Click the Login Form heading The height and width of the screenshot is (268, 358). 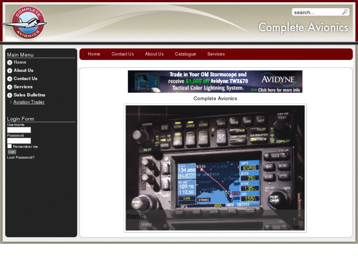click(x=21, y=119)
